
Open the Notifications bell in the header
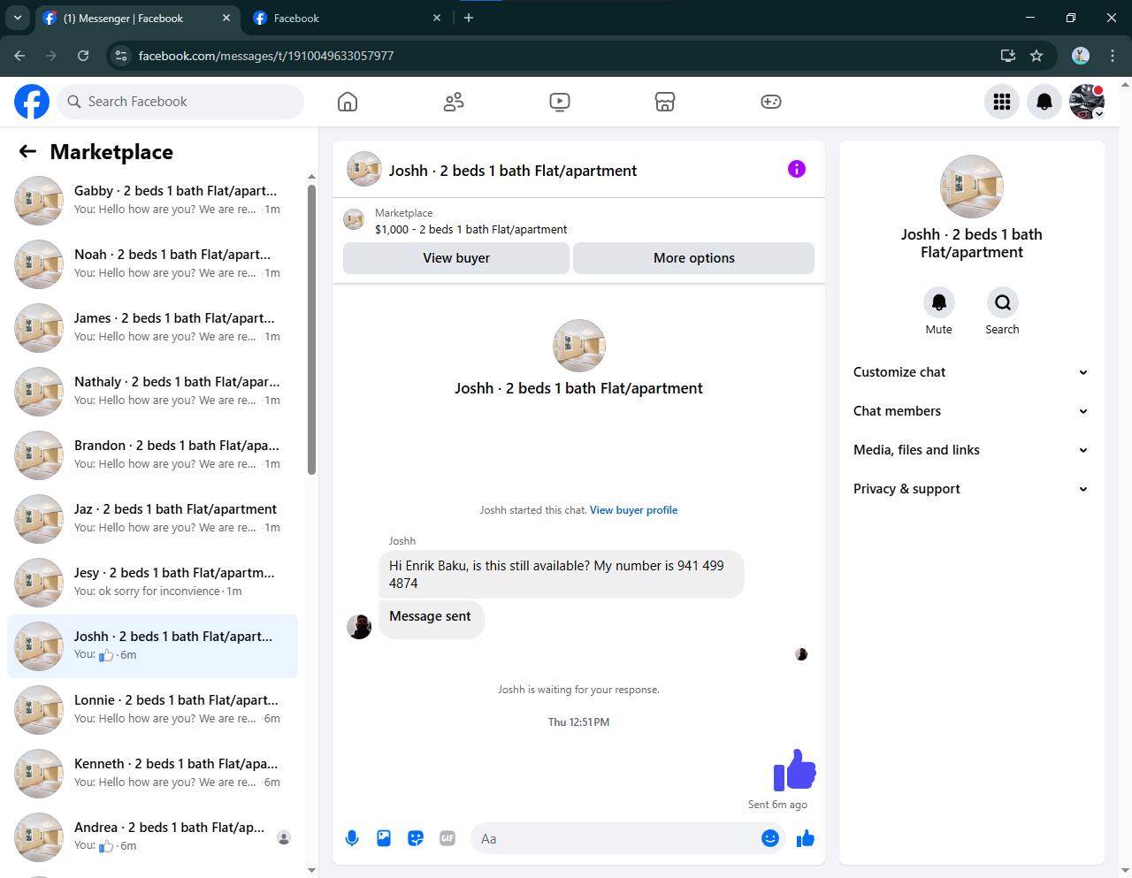point(1044,102)
